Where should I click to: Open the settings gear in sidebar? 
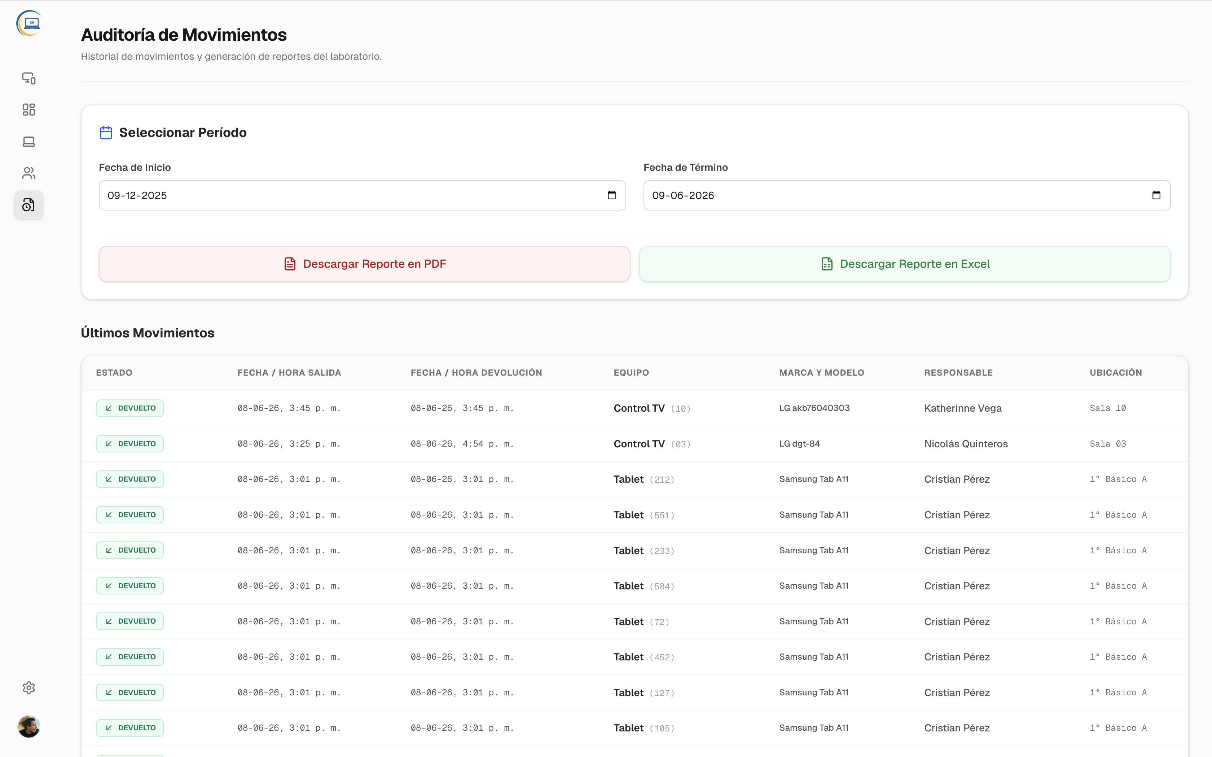click(x=28, y=687)
